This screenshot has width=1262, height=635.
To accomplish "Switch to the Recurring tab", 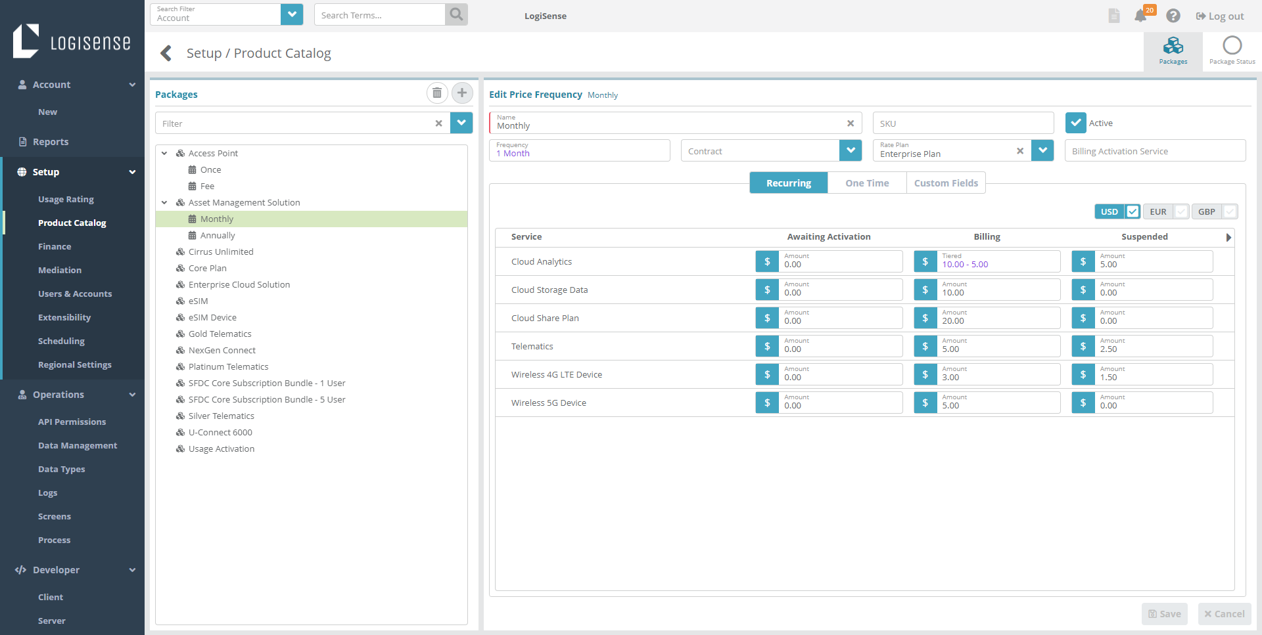I will pos(789,183).
